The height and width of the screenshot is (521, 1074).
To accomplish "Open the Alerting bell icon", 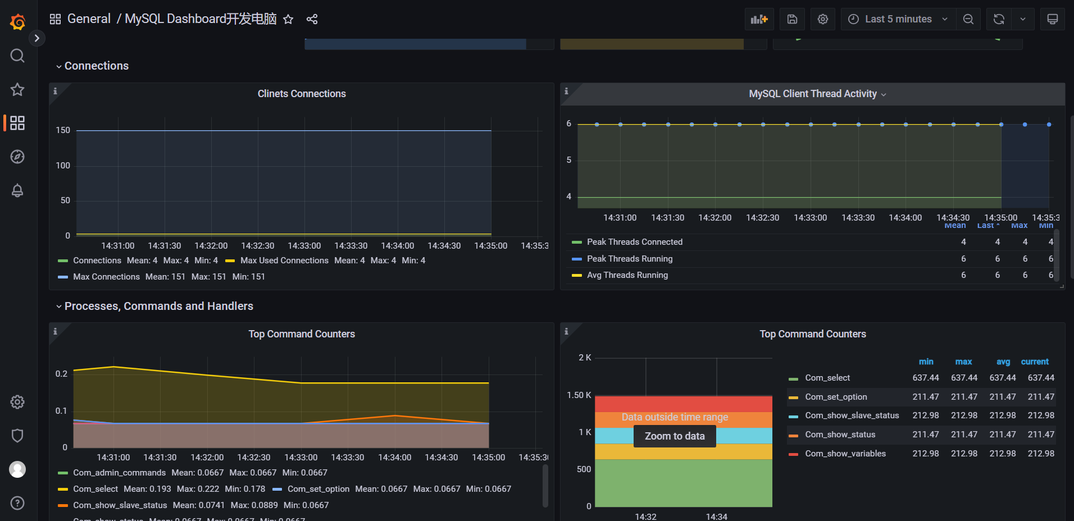I will pyautogui.click(x=17, y=190).
